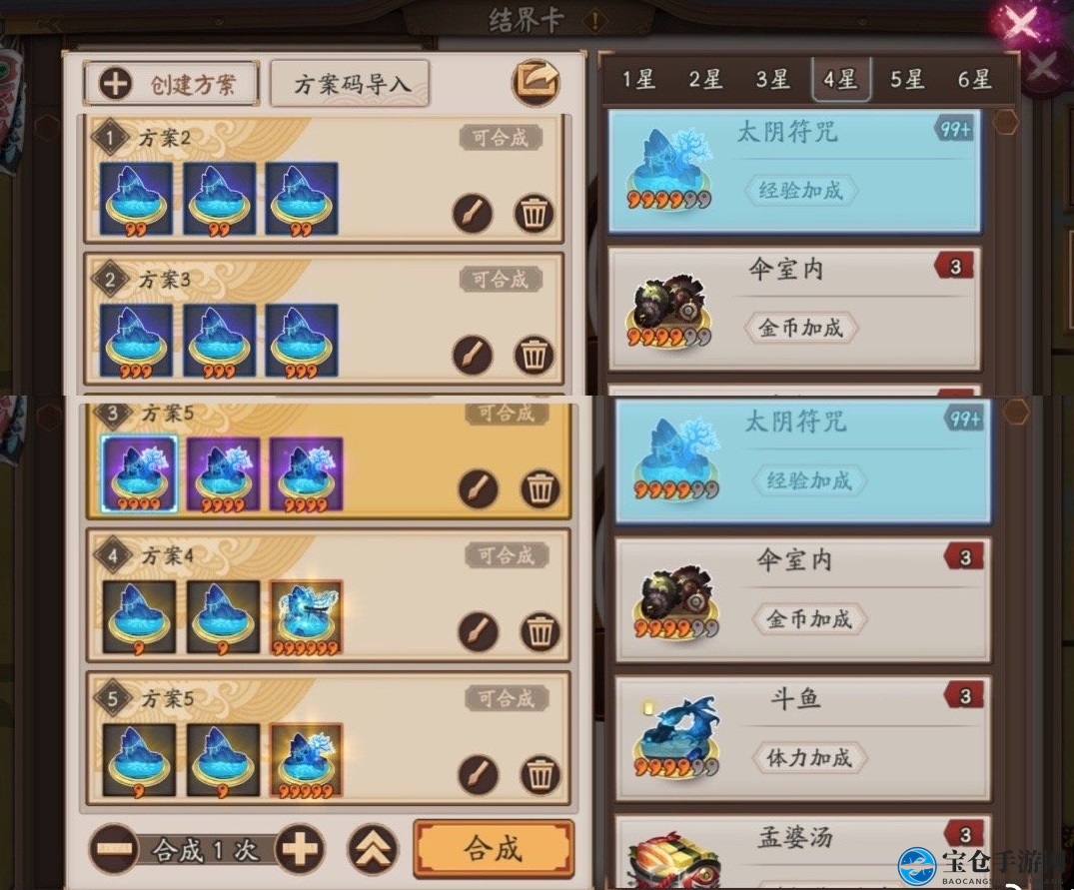Switch to the 5星 tab

(907, 80)
